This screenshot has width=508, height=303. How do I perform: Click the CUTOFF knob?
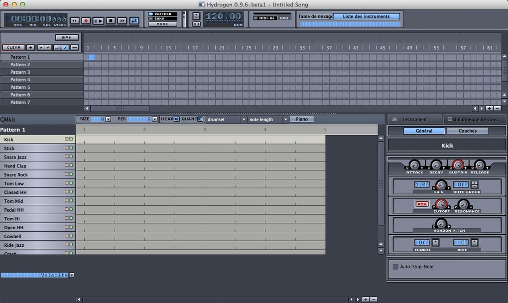coord(441,204)
